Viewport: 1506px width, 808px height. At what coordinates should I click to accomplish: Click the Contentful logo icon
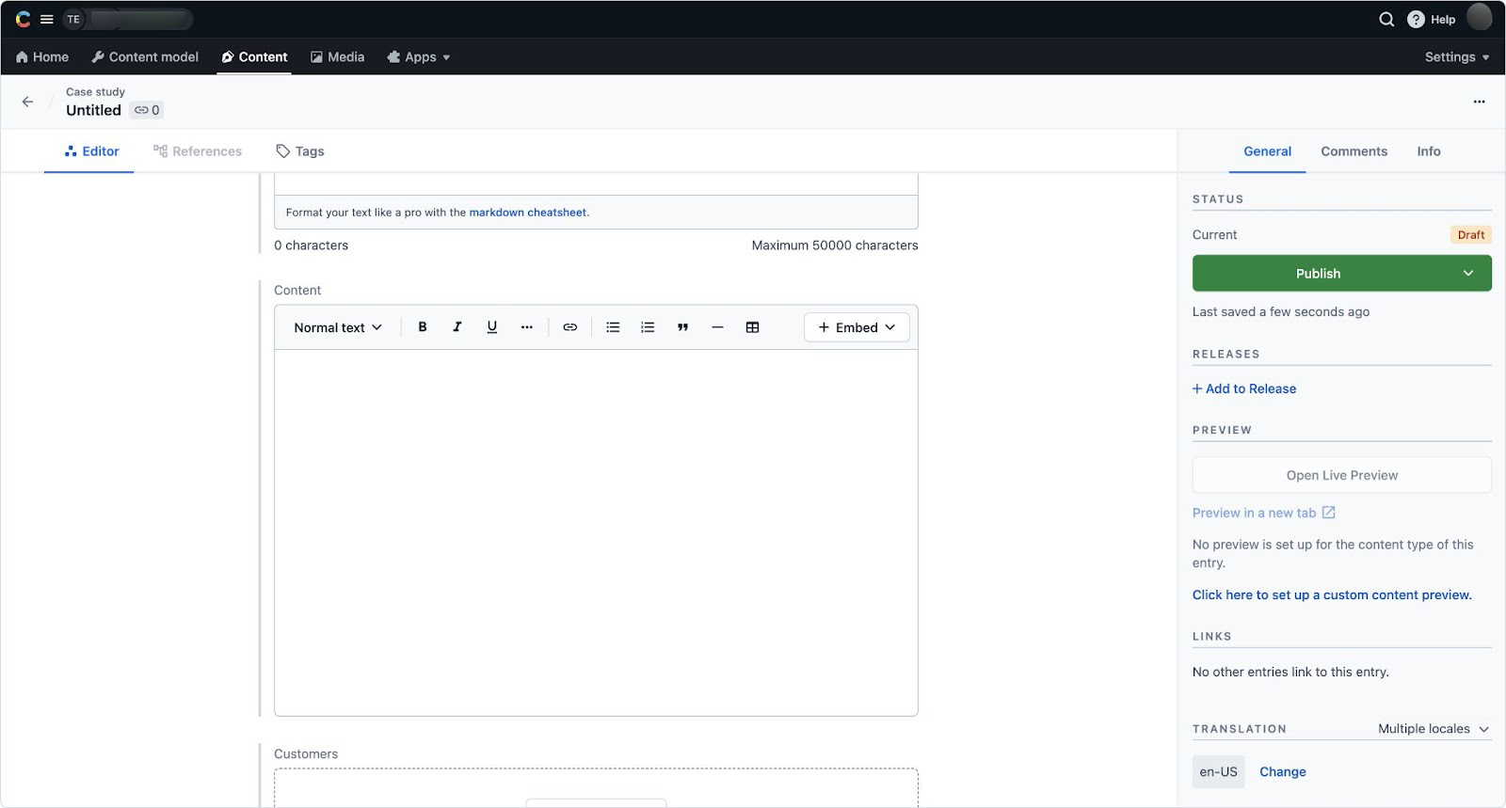tap(23, 19)
